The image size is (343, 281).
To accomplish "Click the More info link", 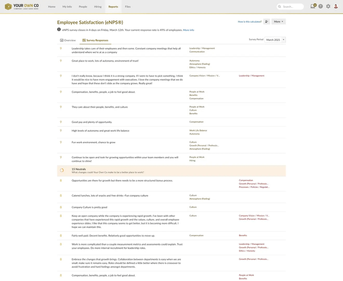I will coord(188,30).
